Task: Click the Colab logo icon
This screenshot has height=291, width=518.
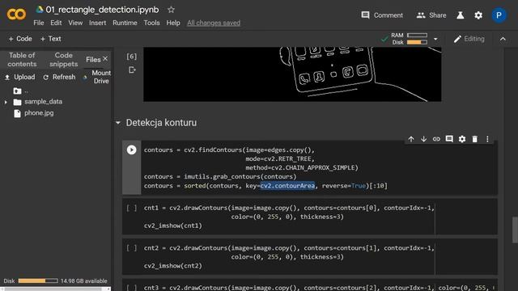Action: tap(16, 15)
